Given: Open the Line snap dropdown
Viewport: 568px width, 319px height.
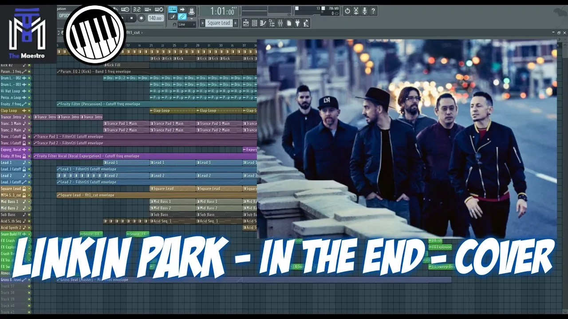Looking at the screenshot, I should (x=187, y=24).
